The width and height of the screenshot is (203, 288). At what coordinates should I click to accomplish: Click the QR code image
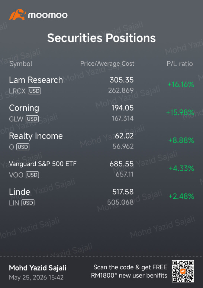click(x=183, y=271)
